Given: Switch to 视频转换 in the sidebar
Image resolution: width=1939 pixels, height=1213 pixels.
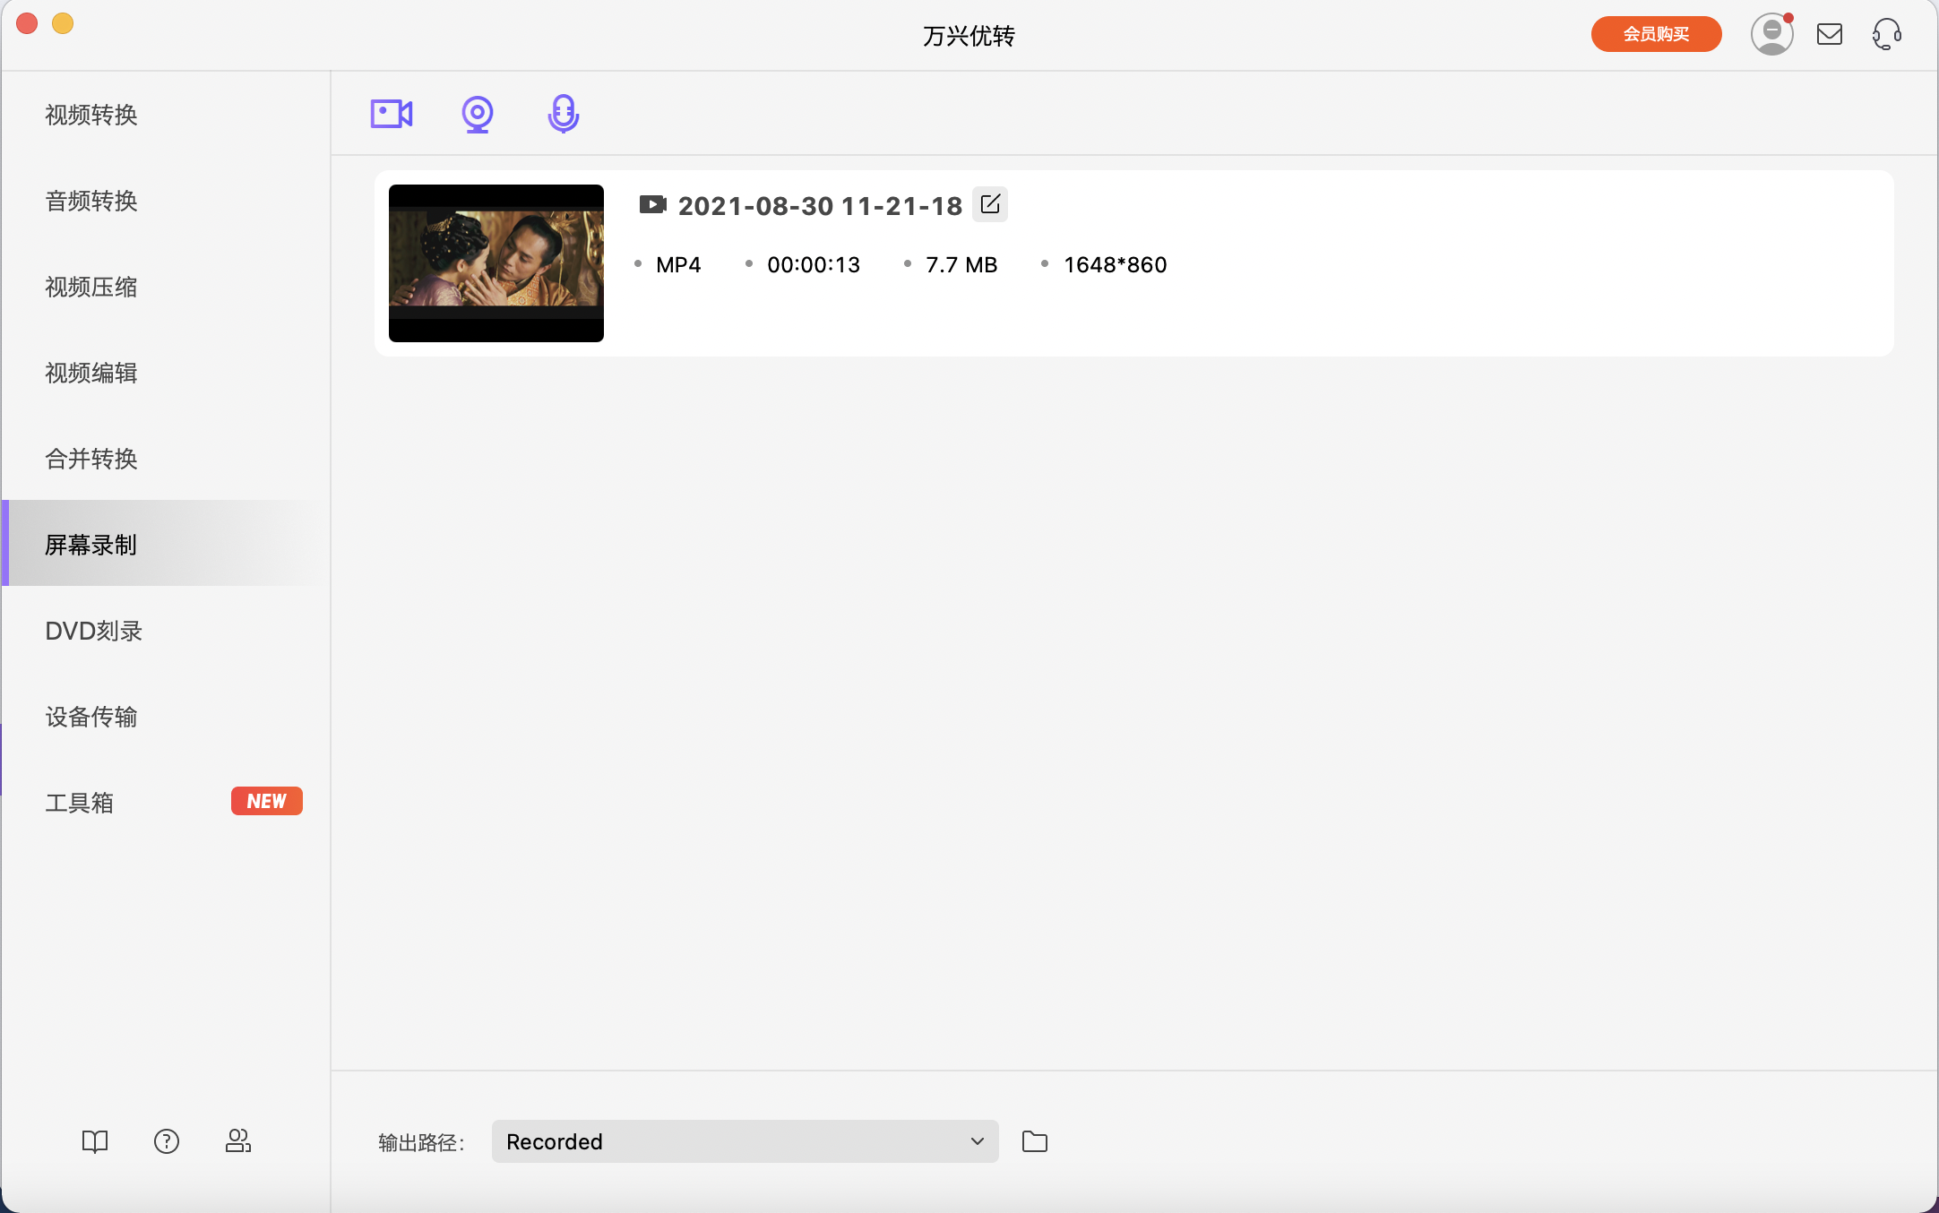Looking at the screenshot, I should (x=90, y=115).
